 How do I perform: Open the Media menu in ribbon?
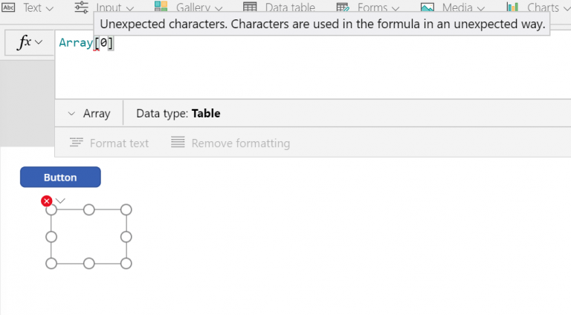457,7
